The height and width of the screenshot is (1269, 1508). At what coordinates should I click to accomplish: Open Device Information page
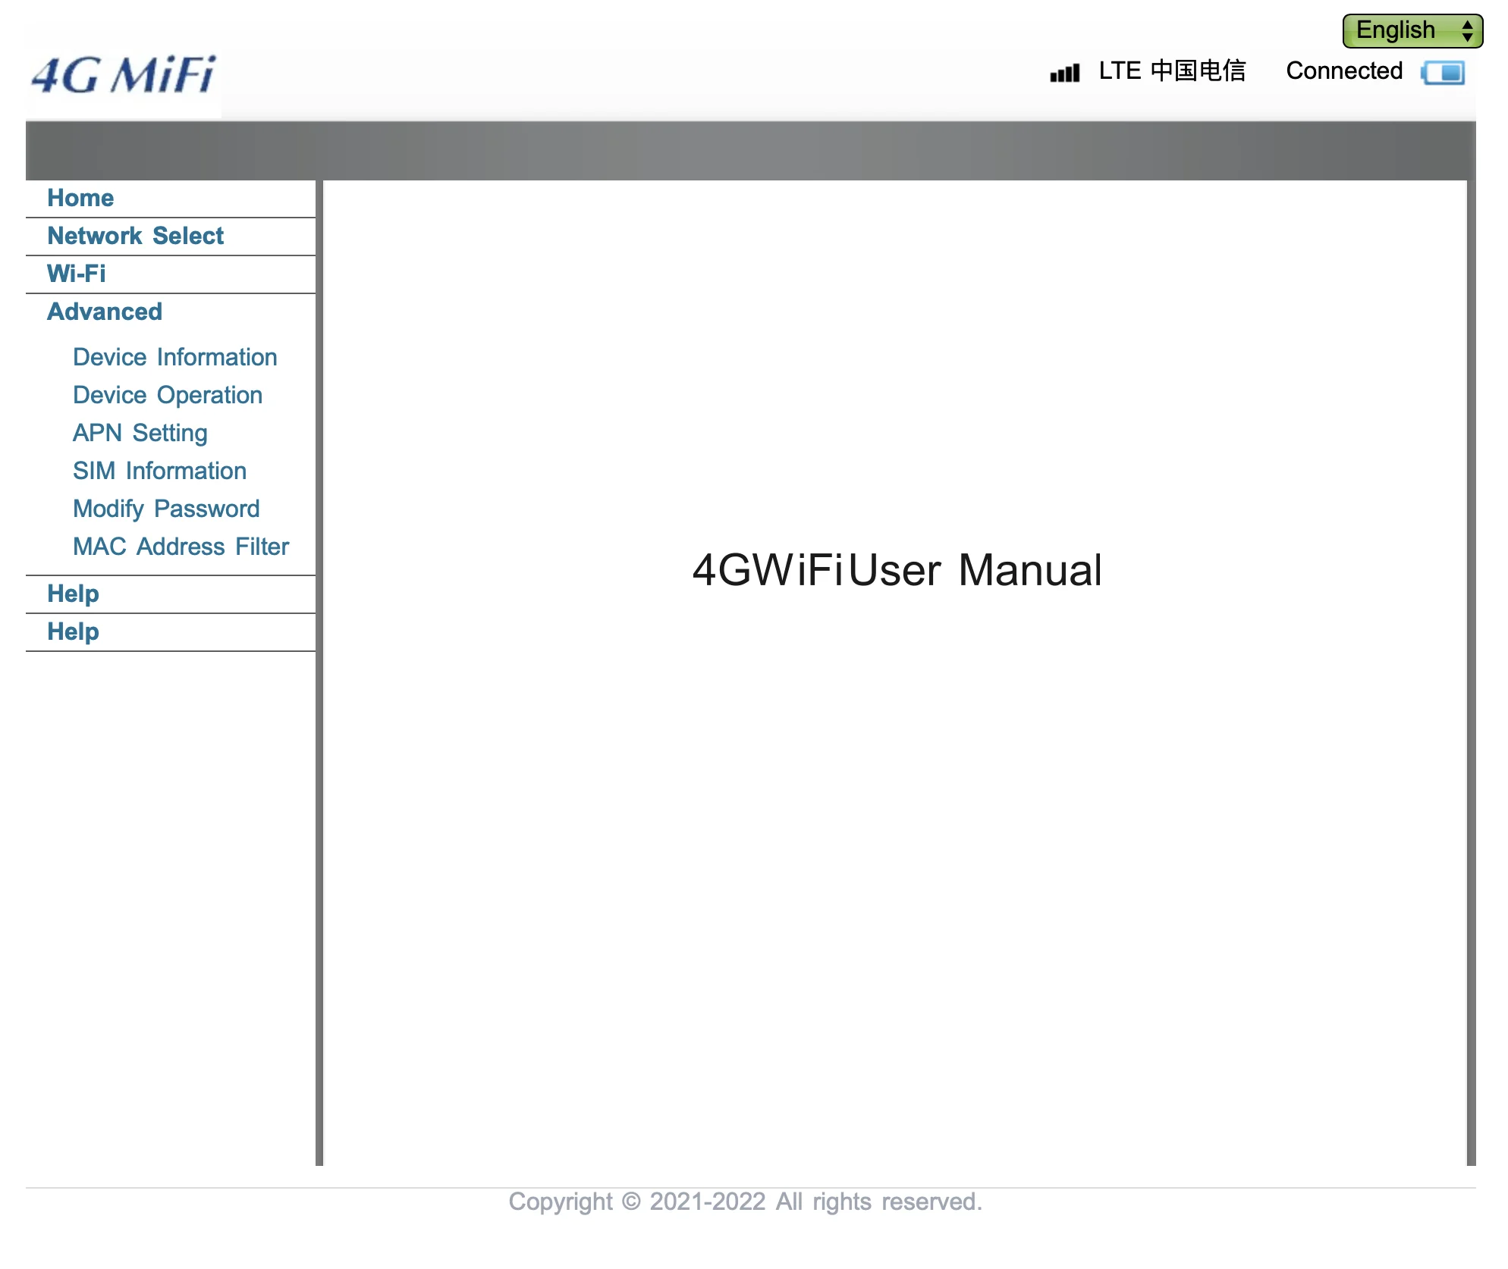pos(174,357)
